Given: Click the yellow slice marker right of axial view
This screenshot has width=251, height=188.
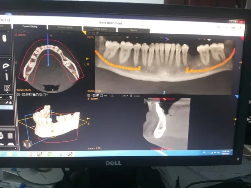Looking at the screenshot, I should [x=88, y=59].
